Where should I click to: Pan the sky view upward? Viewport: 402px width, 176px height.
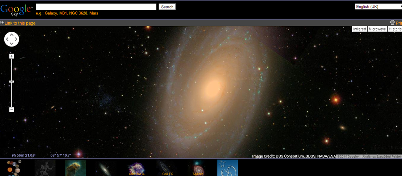pyautogui.click(x=11, y=35)
